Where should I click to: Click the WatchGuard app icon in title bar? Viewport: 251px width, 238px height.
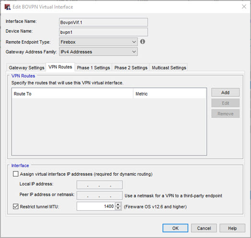click(8, 7)
